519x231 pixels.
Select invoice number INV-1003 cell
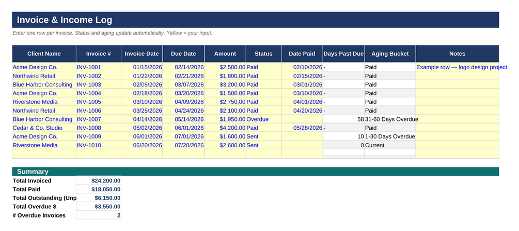coord(98,85)
